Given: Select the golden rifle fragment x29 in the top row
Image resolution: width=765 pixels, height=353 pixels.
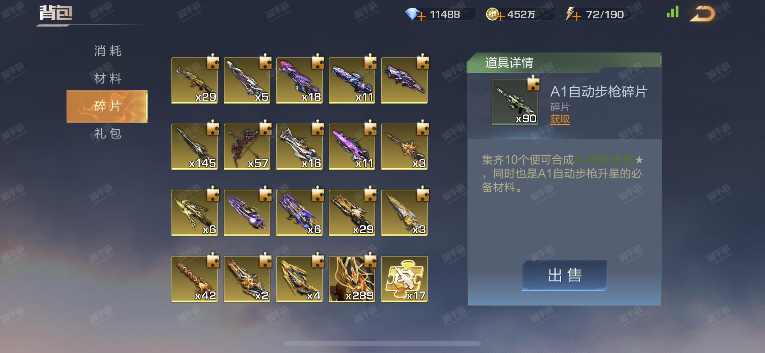Looking at the screenshot, I should tap(194, 81).
